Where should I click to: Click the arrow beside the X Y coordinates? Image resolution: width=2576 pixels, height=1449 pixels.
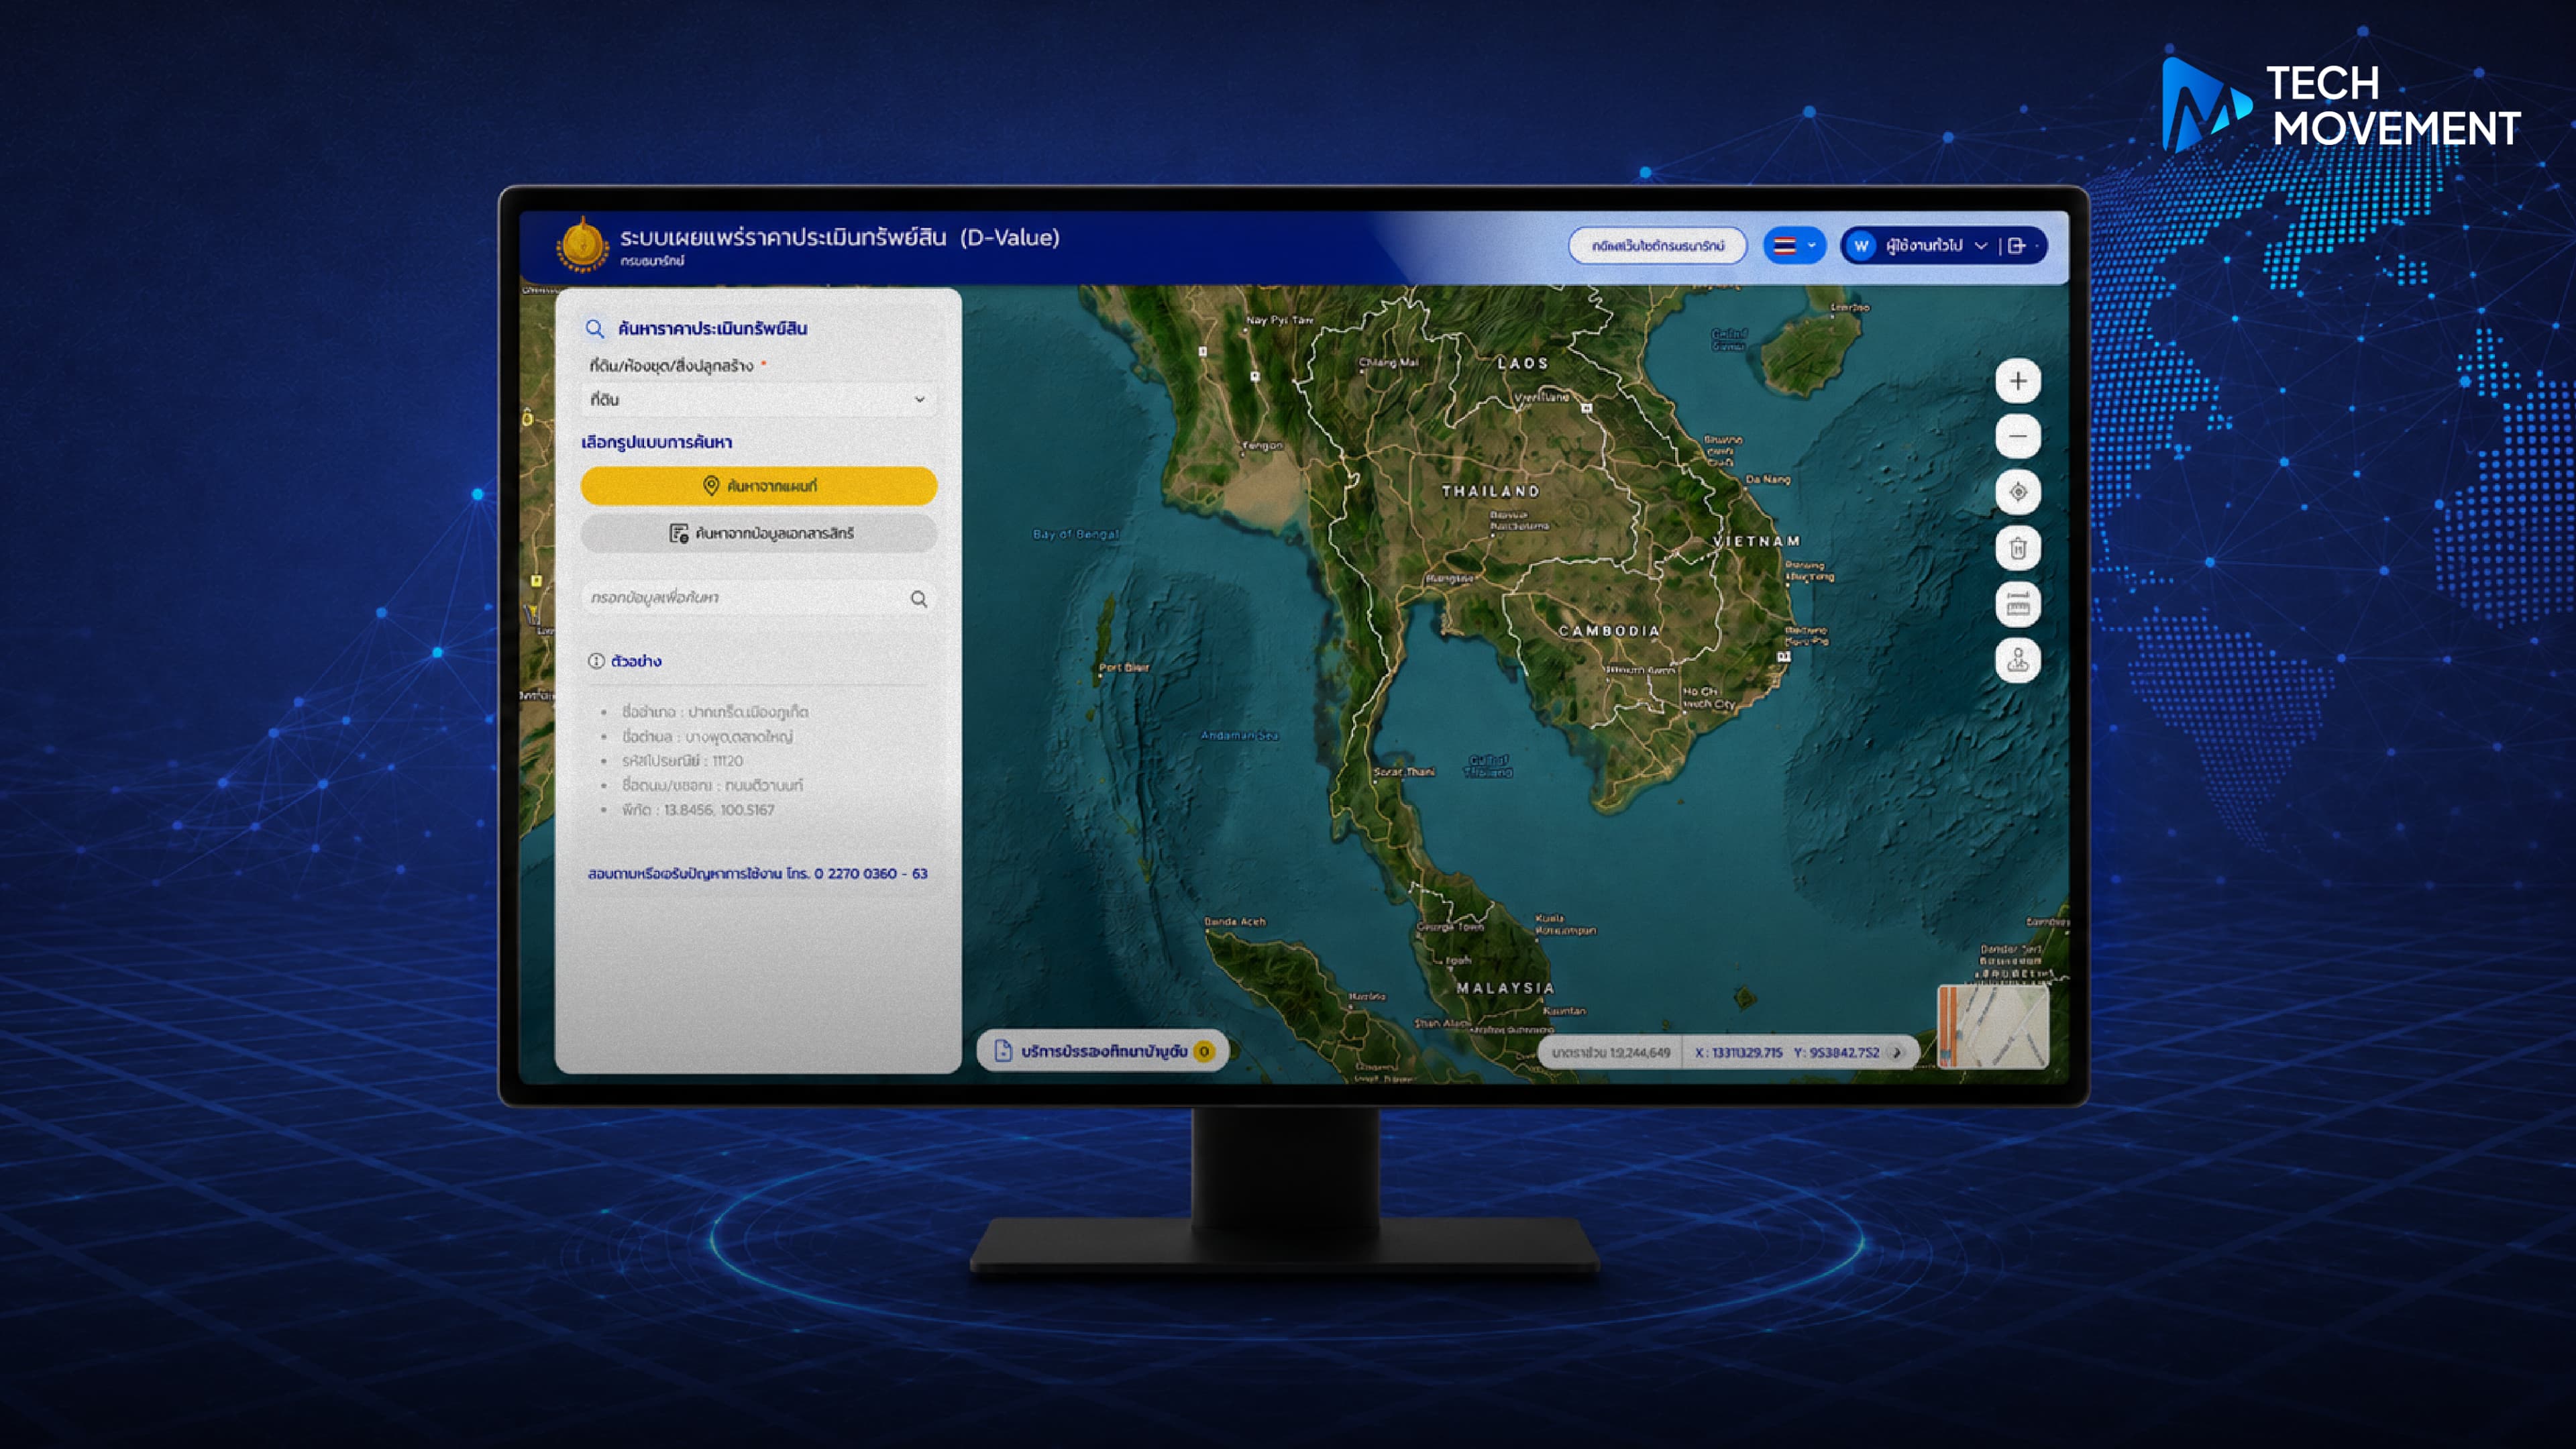1896,1053
